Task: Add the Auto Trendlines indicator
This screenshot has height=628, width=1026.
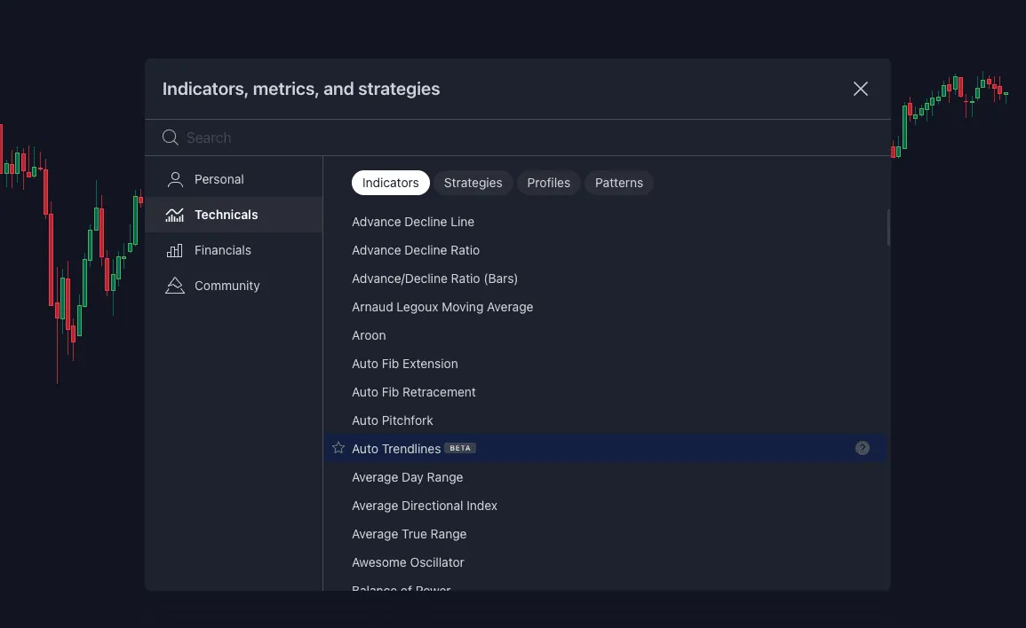Action: pos(605,449)
